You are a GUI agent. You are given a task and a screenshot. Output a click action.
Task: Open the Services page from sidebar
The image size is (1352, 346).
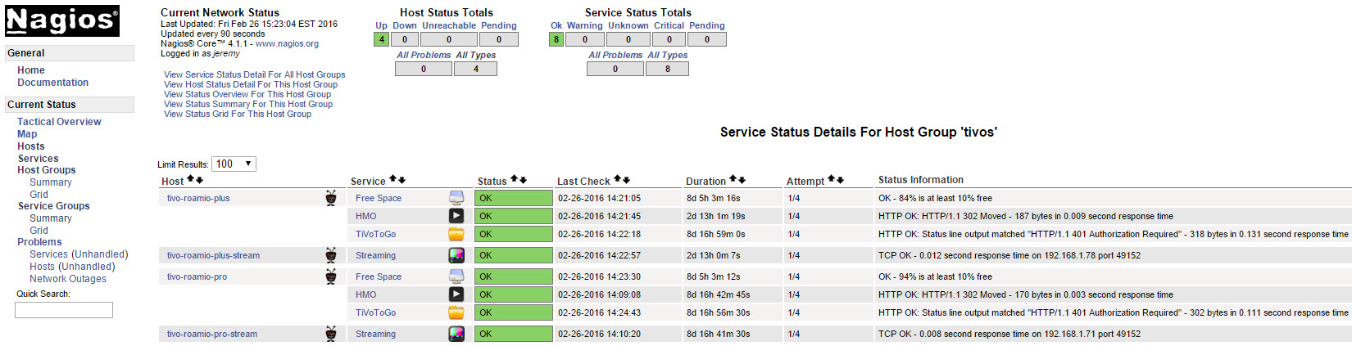[38, 159]
